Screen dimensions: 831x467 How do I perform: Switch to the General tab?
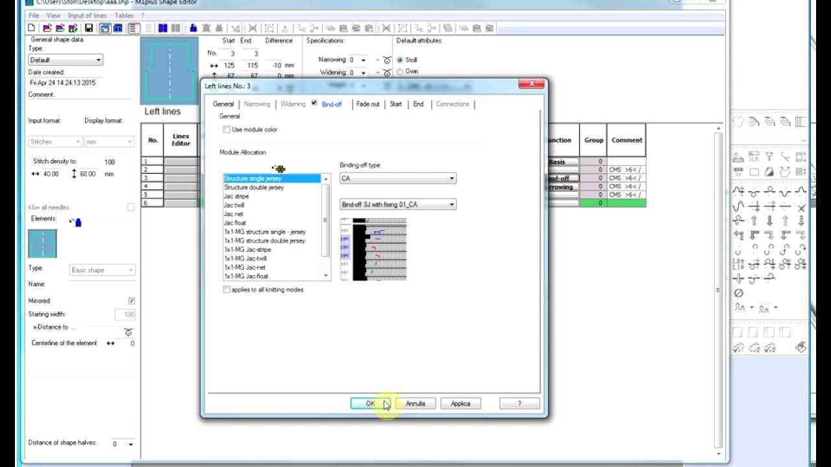coord(223,104)
